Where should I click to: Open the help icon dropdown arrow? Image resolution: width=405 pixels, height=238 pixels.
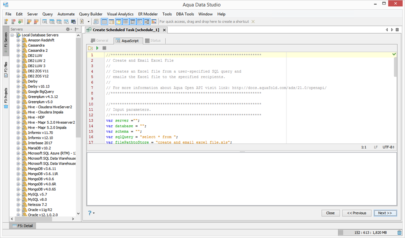pos(94,213)
